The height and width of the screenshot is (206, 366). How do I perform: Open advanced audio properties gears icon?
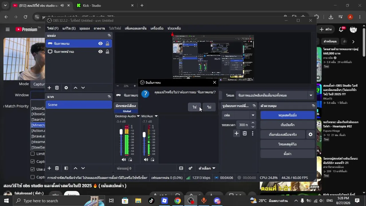(x=190, y=168)
